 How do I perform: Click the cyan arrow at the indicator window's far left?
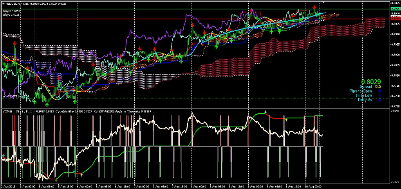point(3,155)
